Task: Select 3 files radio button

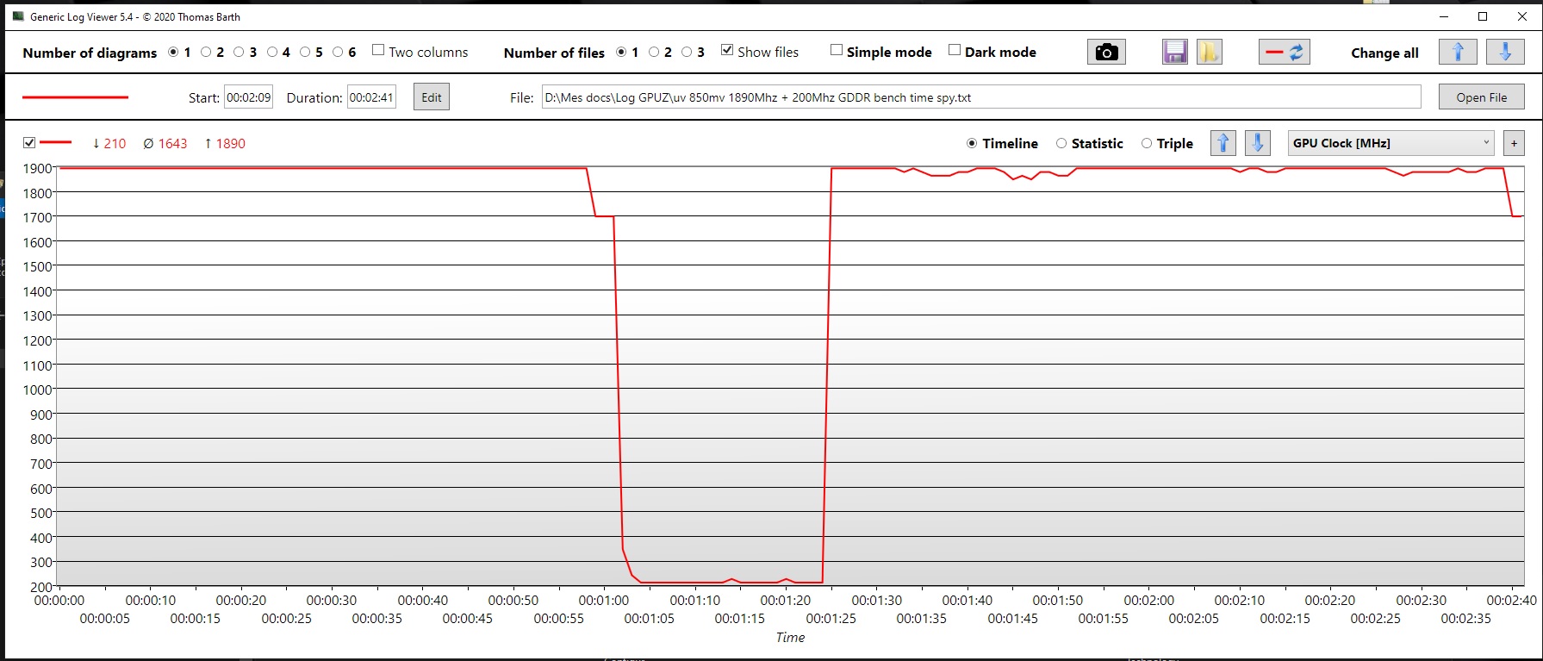Action: pyautogui.click(x=687, y=52)
